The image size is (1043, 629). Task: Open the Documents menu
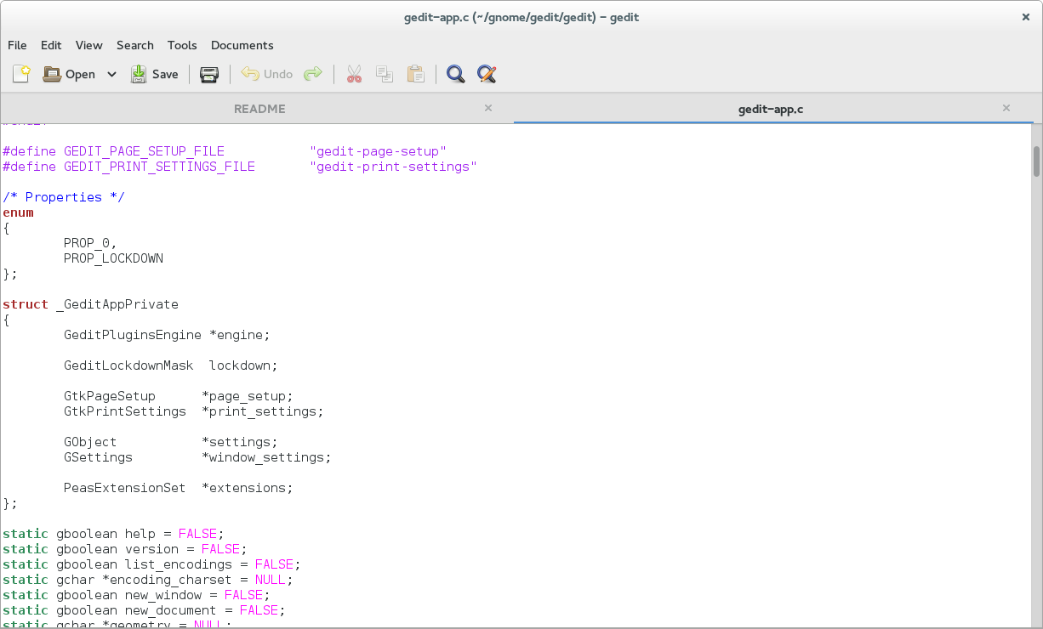tap(242, 45)
